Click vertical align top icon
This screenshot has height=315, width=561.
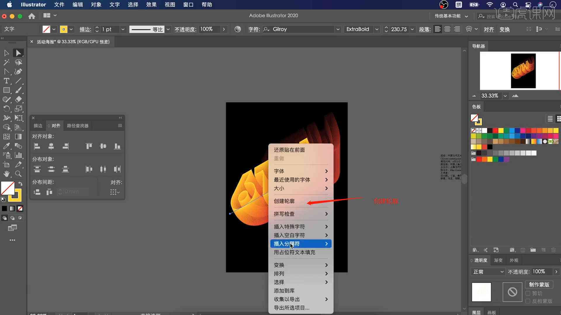pyautogui.click(x=89, y=146)
